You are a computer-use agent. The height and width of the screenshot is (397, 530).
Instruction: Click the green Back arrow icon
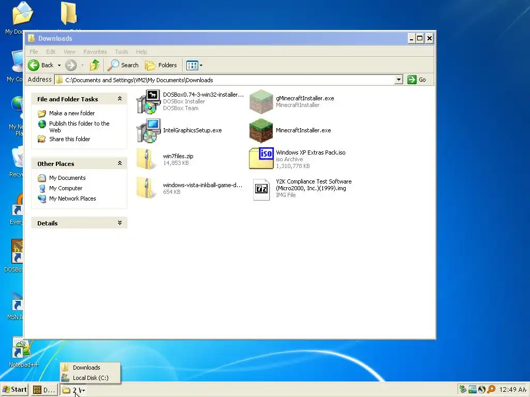point(34,65)
